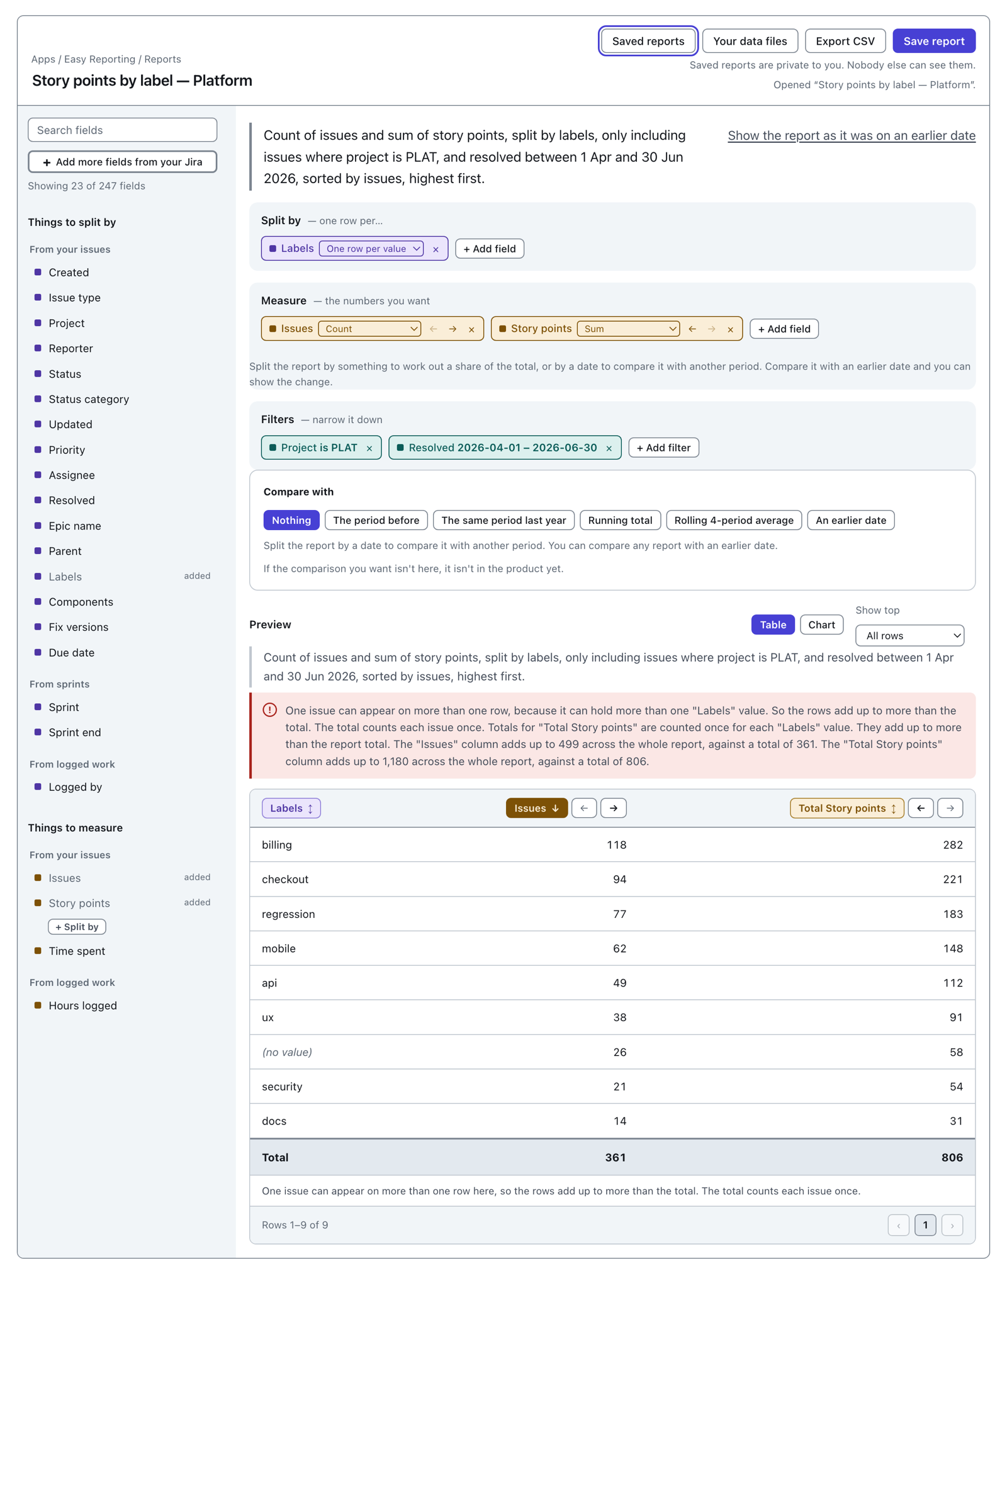
Task: Go to next page of table rows
Action: tap(952, 1225)
